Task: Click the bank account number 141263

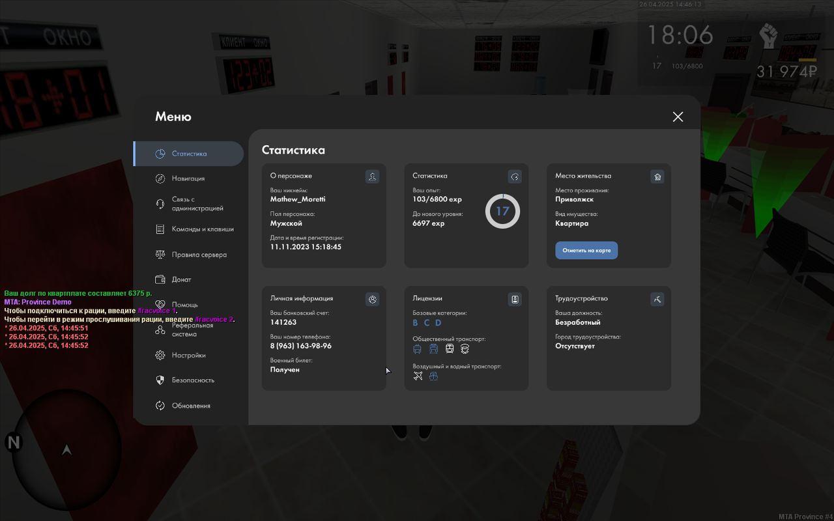Action: pos(283,322)
